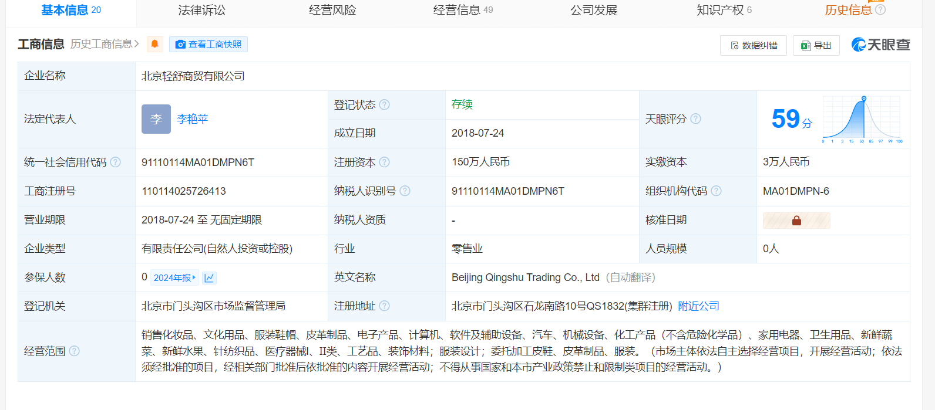The image size is (935, 410).
Task: Open the help icon beside 注册地址
Action: 384,306
